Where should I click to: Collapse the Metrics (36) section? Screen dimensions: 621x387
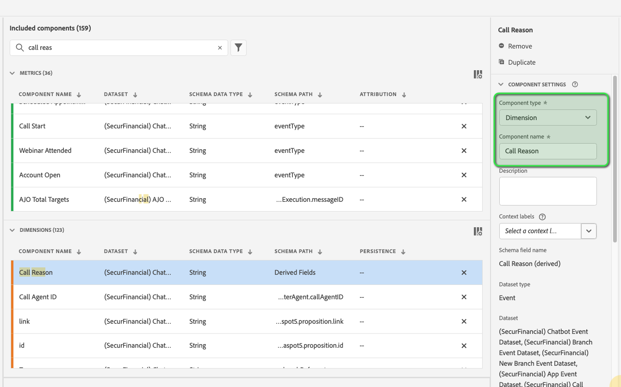(x=12, y=73)
